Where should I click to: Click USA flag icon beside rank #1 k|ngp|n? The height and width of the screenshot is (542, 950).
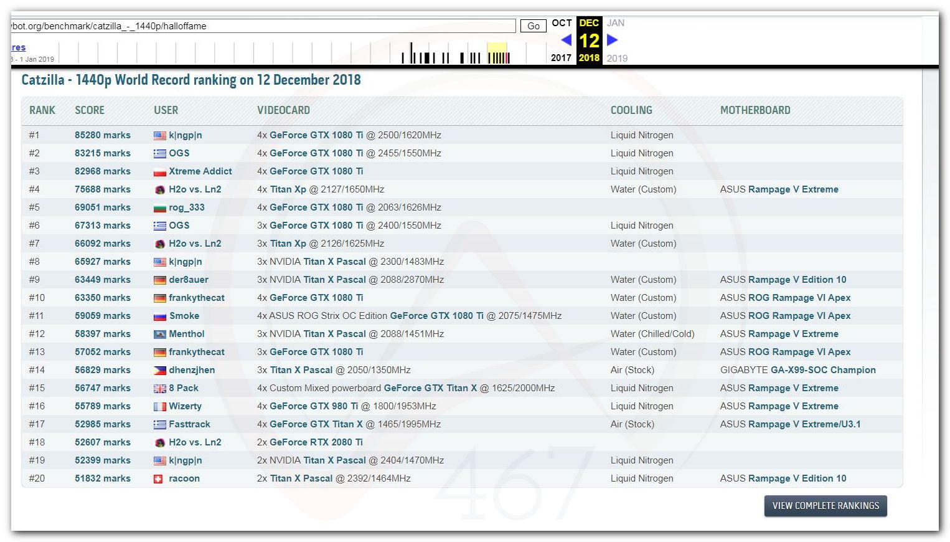tap(160, 136)
